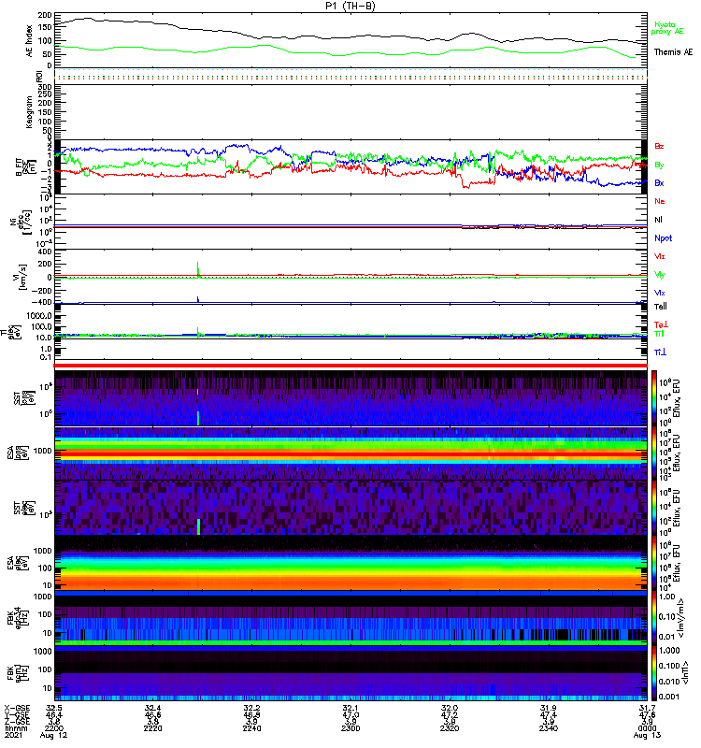Click the "2300" time tick label

click(350, 728)
